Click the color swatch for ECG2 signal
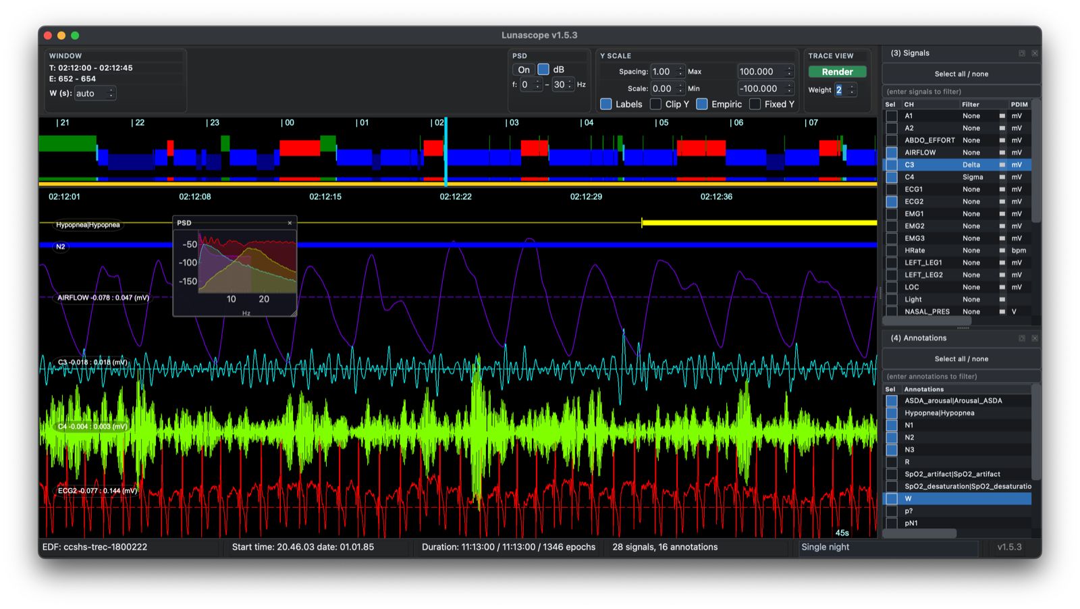This screenshot has height=609, width=1080. (1002, 202)
